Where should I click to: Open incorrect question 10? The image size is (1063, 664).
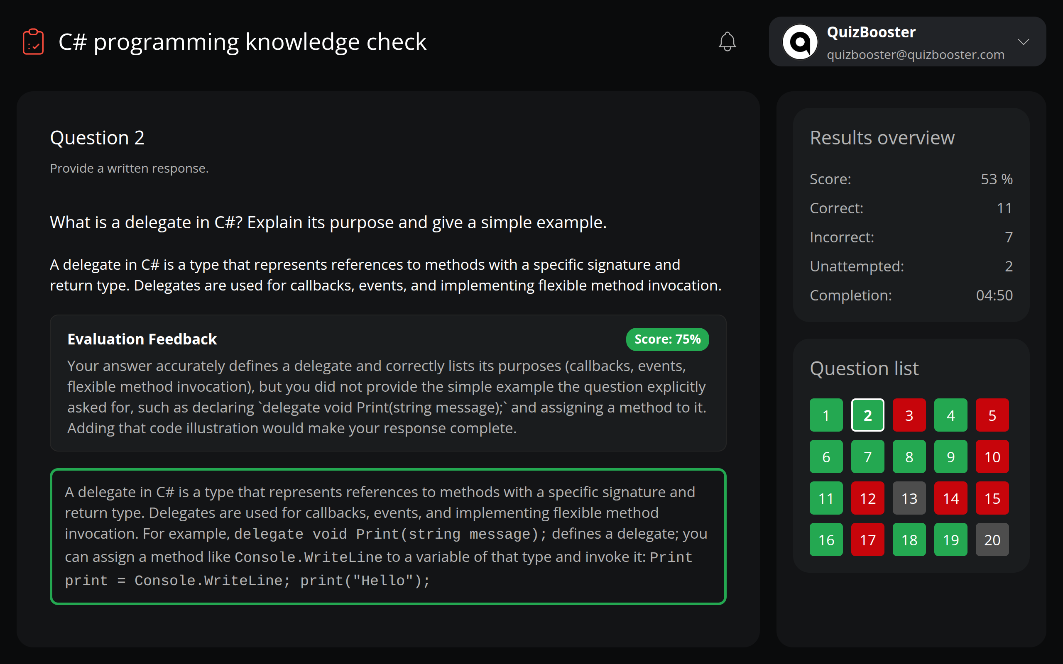(992, 457)
